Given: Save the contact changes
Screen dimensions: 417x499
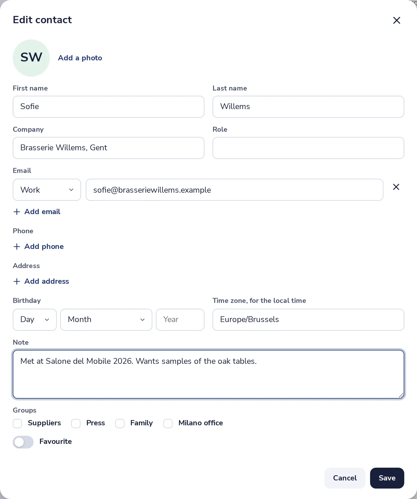Looking at the screenshot, I should pyautogui.click(x=387, y=478).
